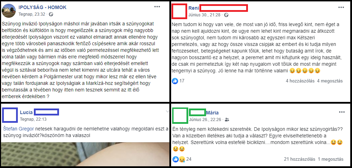Open three-dot menu on Reni's post

click(341, 7)
